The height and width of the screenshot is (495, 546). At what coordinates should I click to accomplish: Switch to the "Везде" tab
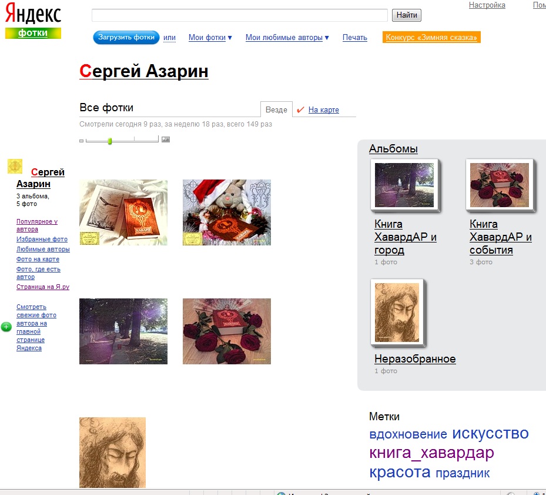point(276,109)
